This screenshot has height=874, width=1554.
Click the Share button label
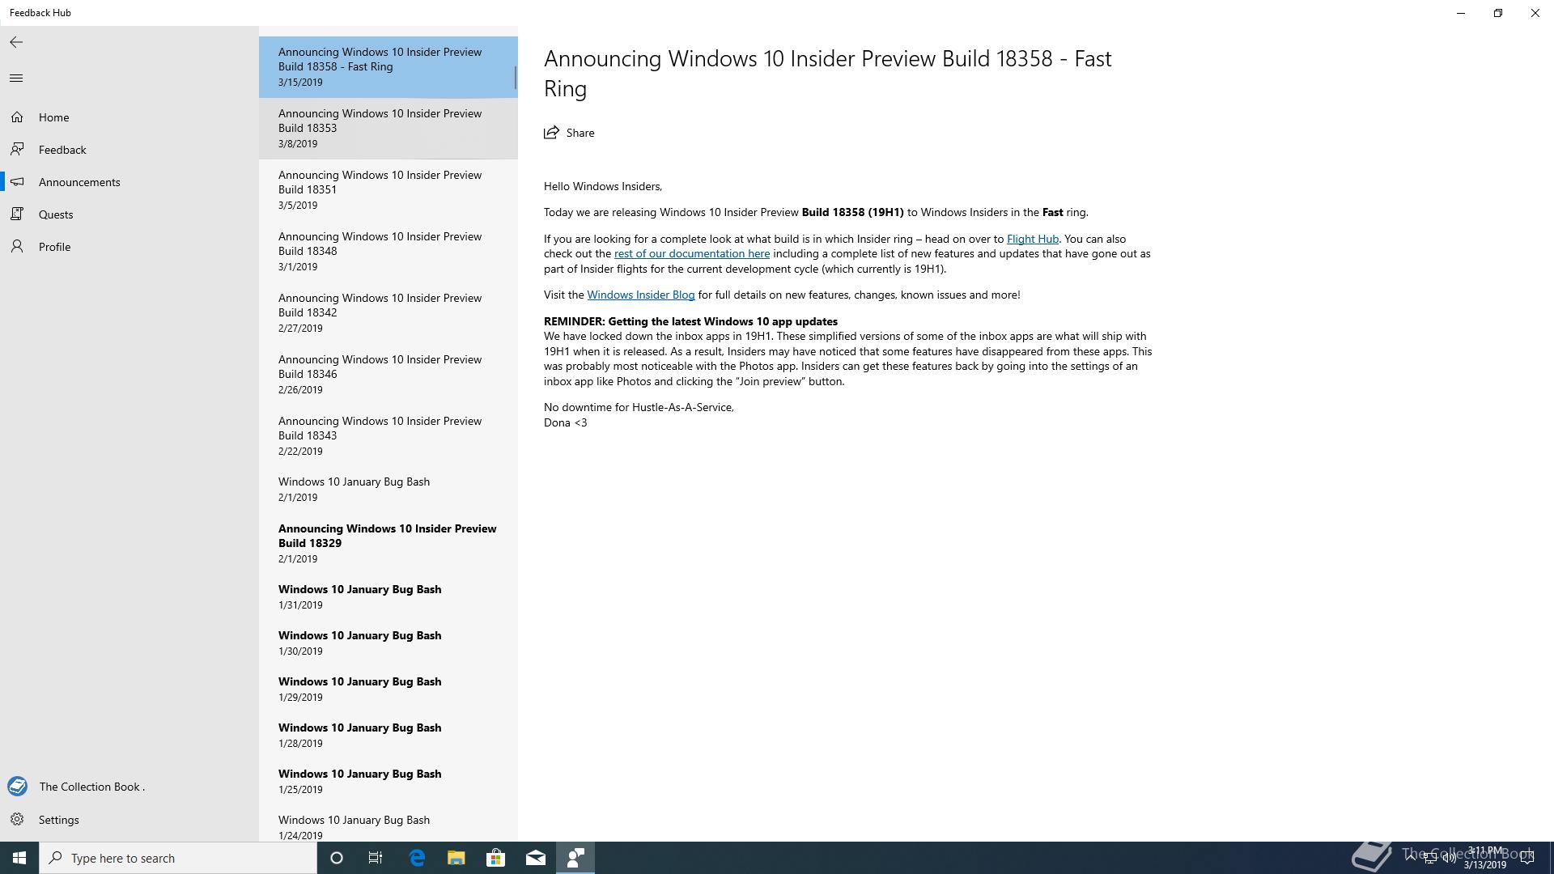[x=580, y=133]
